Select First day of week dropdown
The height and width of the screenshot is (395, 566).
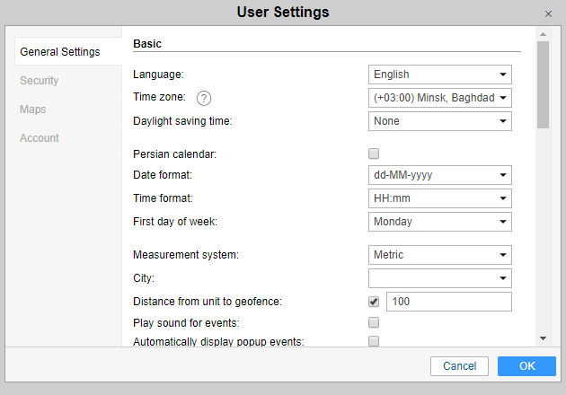pos(439,222)
